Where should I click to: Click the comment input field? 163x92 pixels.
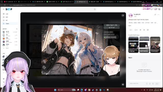point(137,84)
